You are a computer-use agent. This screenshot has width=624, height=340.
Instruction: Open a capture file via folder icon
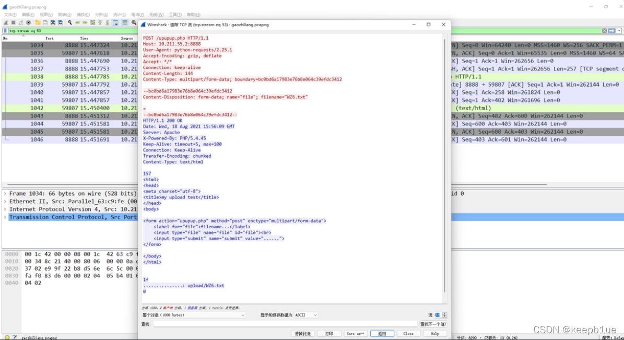pyautogui.click(x=38, y=22)
